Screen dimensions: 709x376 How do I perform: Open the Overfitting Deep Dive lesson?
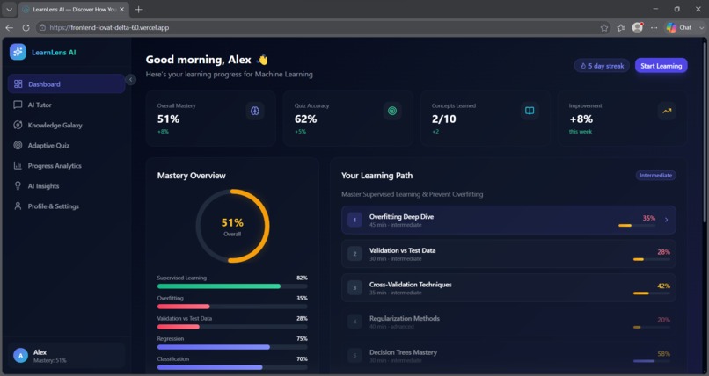click(x=508, y=220)
